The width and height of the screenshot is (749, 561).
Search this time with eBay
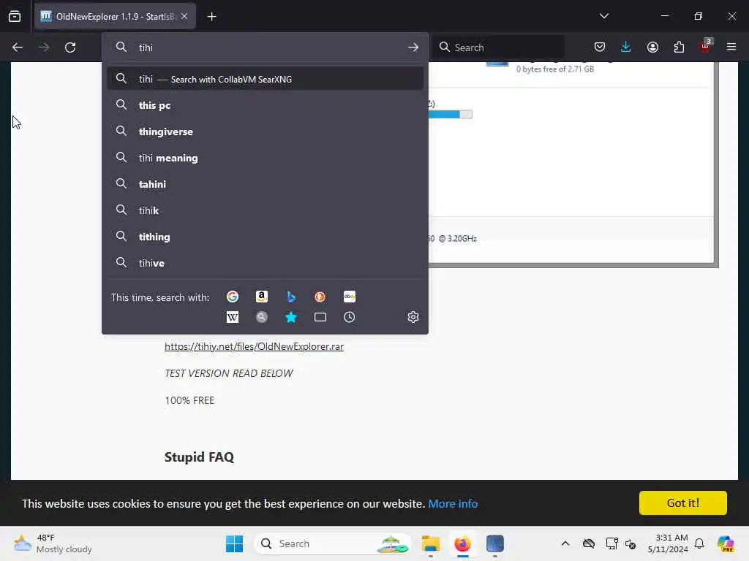click(349, 297)
